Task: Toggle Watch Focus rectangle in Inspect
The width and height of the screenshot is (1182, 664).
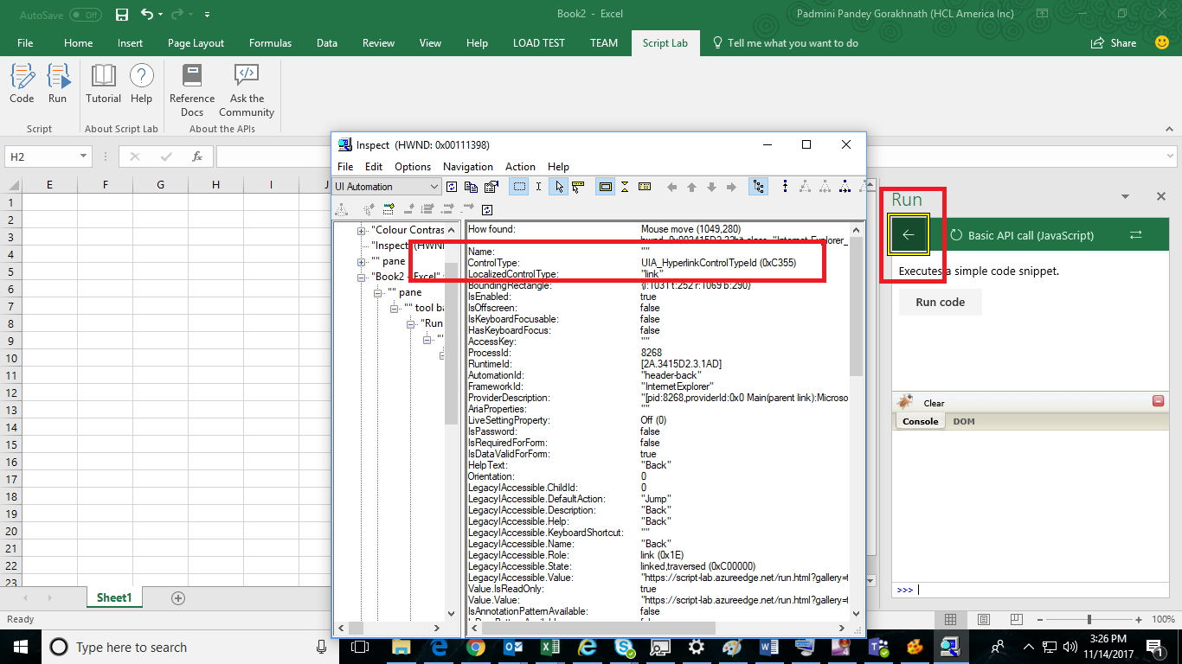Action: (x=519, y=187)
